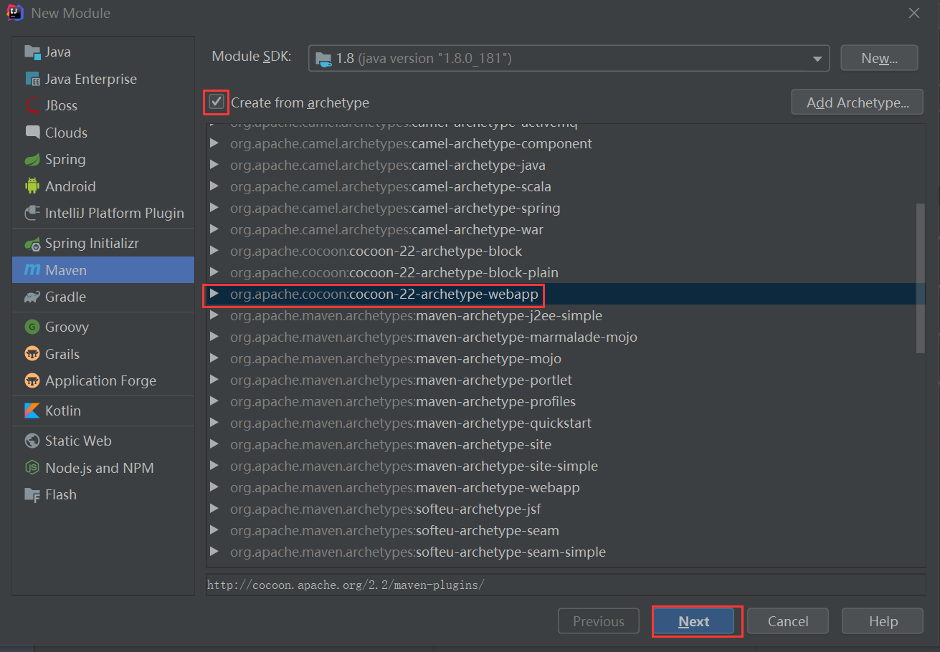Click the IntelliJ IDEA title bar logo
Image resolution: width=940 pixels, height=652 pixels.
[x=14, y=13]
